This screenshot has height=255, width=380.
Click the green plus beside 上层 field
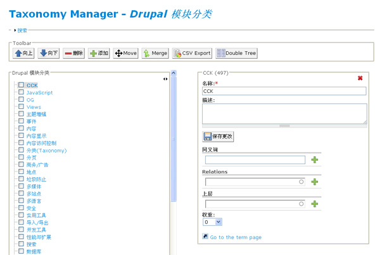point(315,204)
